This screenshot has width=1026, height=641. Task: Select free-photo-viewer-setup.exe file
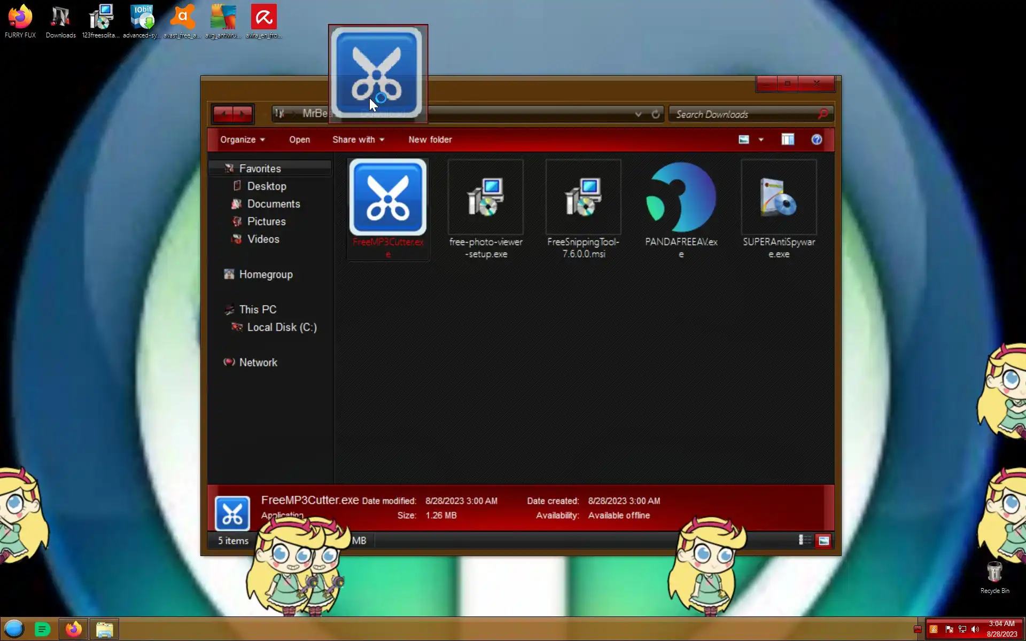[485, 199]
